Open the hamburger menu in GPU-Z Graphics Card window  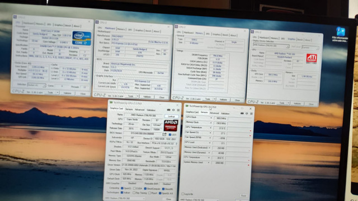point(178,111)
